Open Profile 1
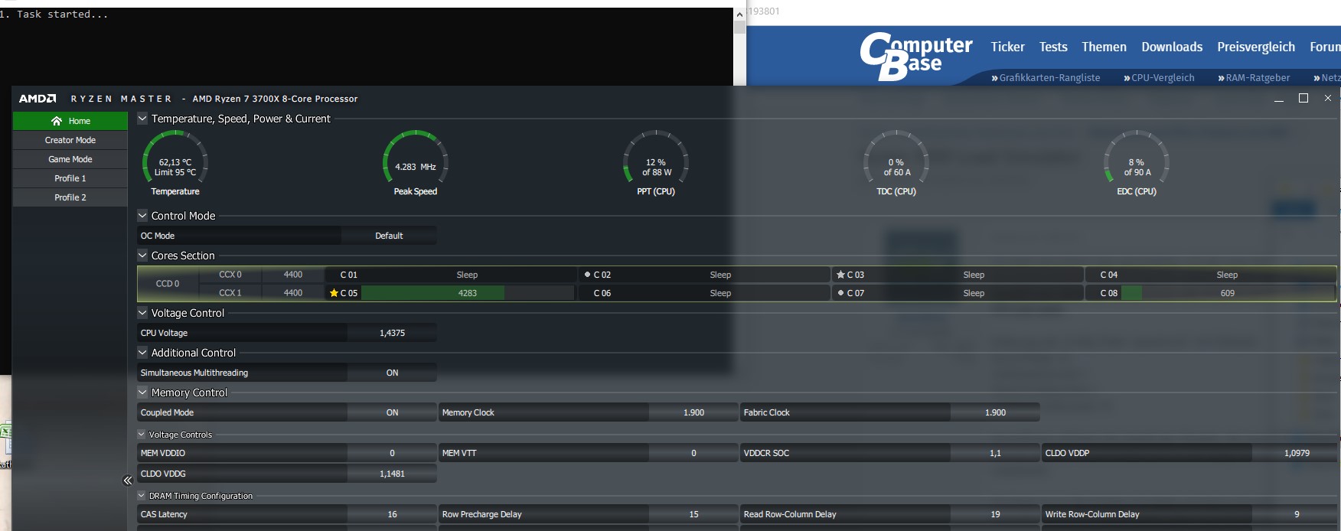Viewport: 1341px width, 531px height. (x=70, y=178)
